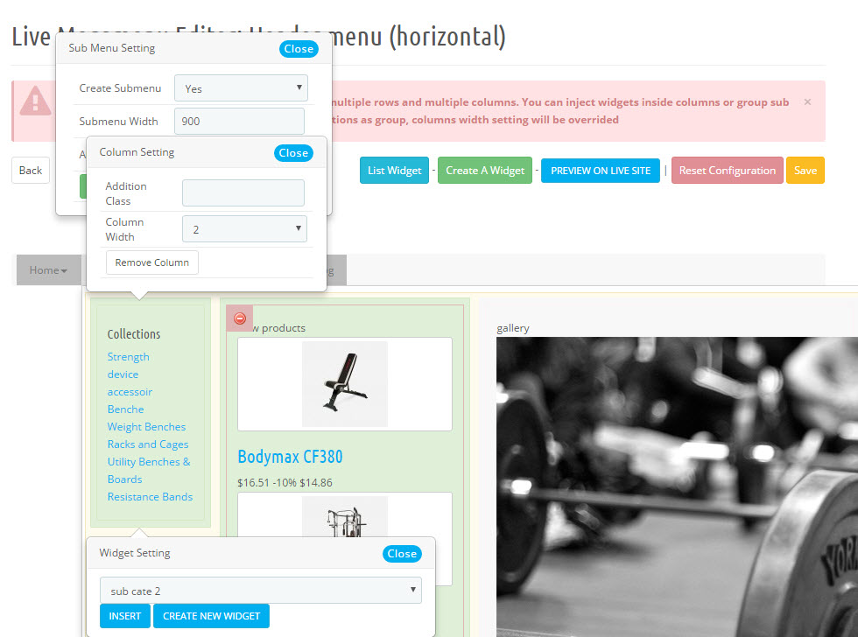Open the Home menu item
The width and height of the screenshot is (858, 637).
[48, 270]
